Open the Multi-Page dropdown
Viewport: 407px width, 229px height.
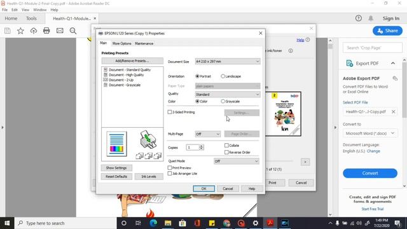(x=208, y=134)
